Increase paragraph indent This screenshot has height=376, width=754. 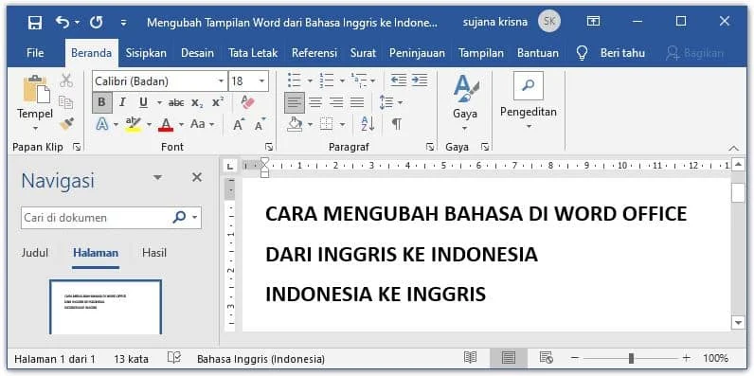(x=420, y=81)
